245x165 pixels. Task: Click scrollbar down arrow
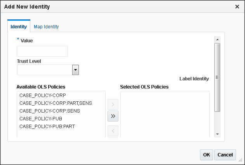(217, 134)
